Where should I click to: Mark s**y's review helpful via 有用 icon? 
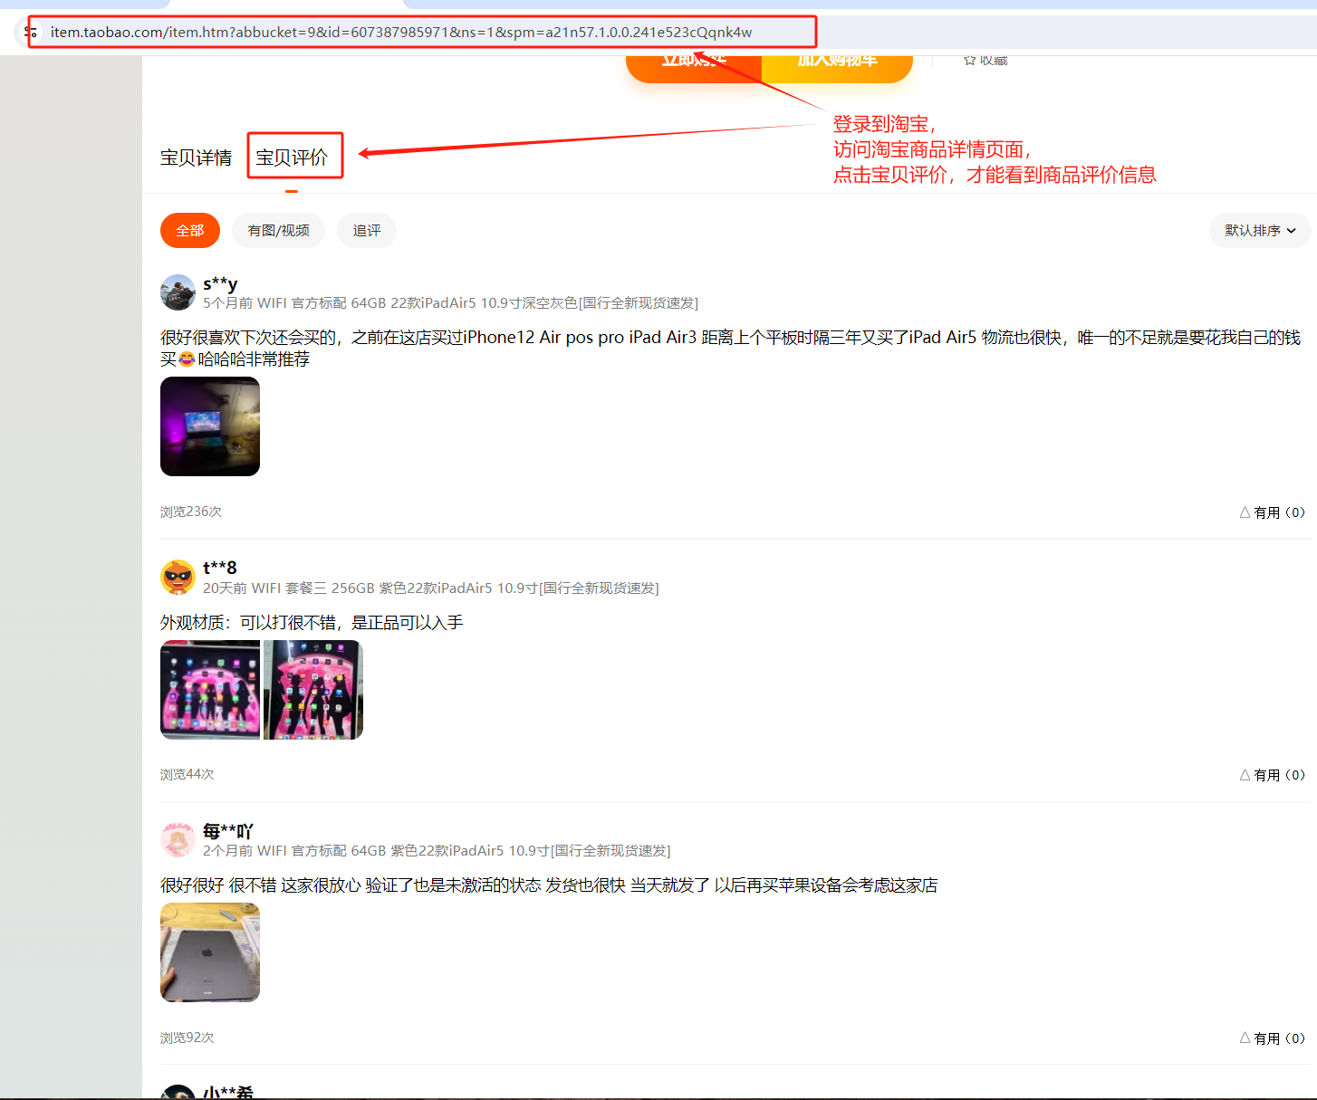pyautogui.click(x=1272, y=512)
